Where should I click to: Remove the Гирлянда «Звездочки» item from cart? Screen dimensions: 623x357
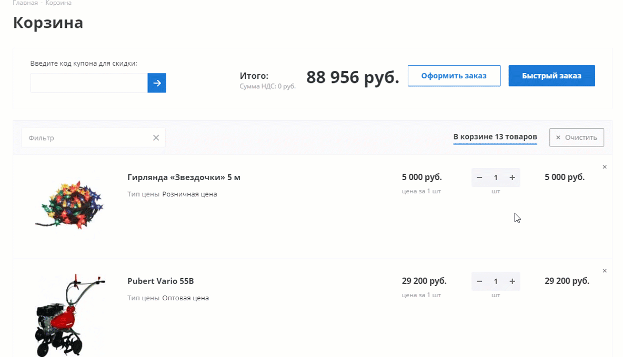[x=605, y=167]
